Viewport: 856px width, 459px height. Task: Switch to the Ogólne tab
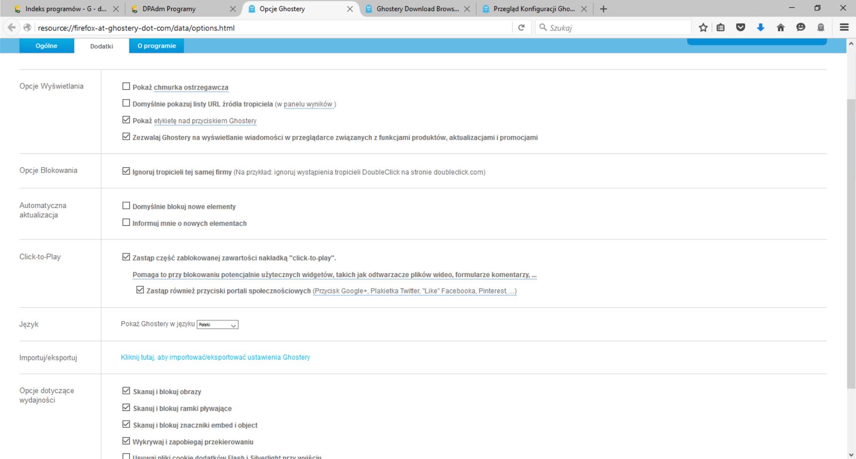(x=46, y=46)
